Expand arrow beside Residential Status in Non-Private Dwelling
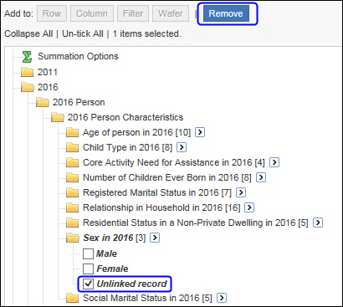 (318, 223)
